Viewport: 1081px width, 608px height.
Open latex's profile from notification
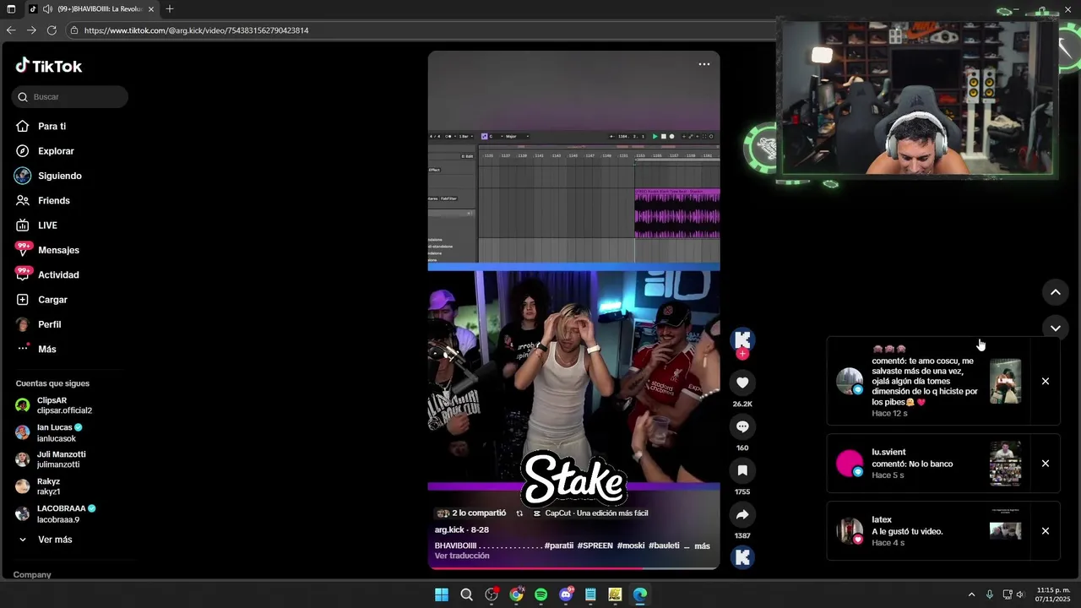(x=850, y=531)
